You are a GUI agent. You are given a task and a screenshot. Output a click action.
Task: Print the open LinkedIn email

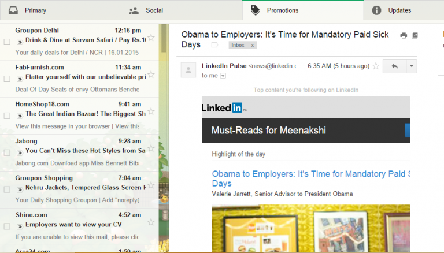(404, 36)
